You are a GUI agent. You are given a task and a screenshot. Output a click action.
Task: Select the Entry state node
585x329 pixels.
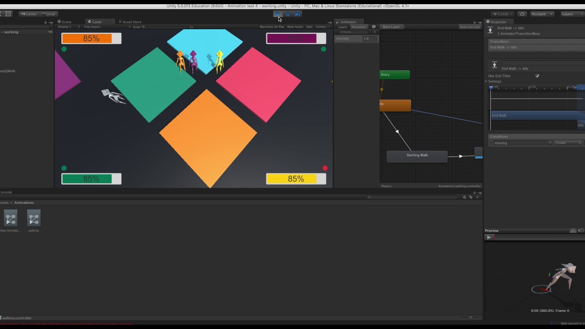[x=395, y=75]
